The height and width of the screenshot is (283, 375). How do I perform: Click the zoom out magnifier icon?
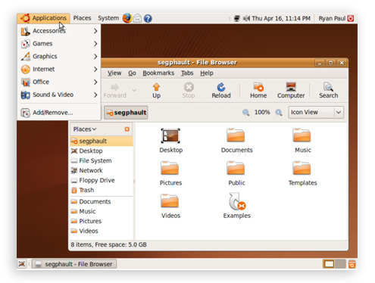(245, 112)
